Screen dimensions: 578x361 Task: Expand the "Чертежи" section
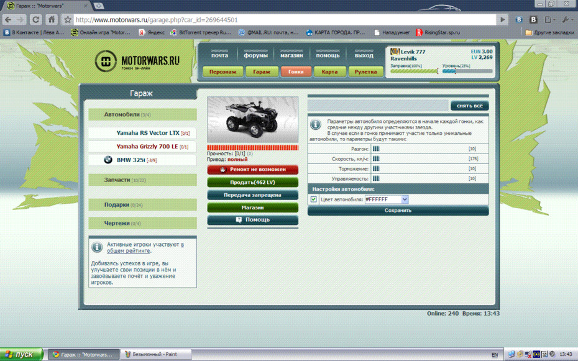click(143, 223)
